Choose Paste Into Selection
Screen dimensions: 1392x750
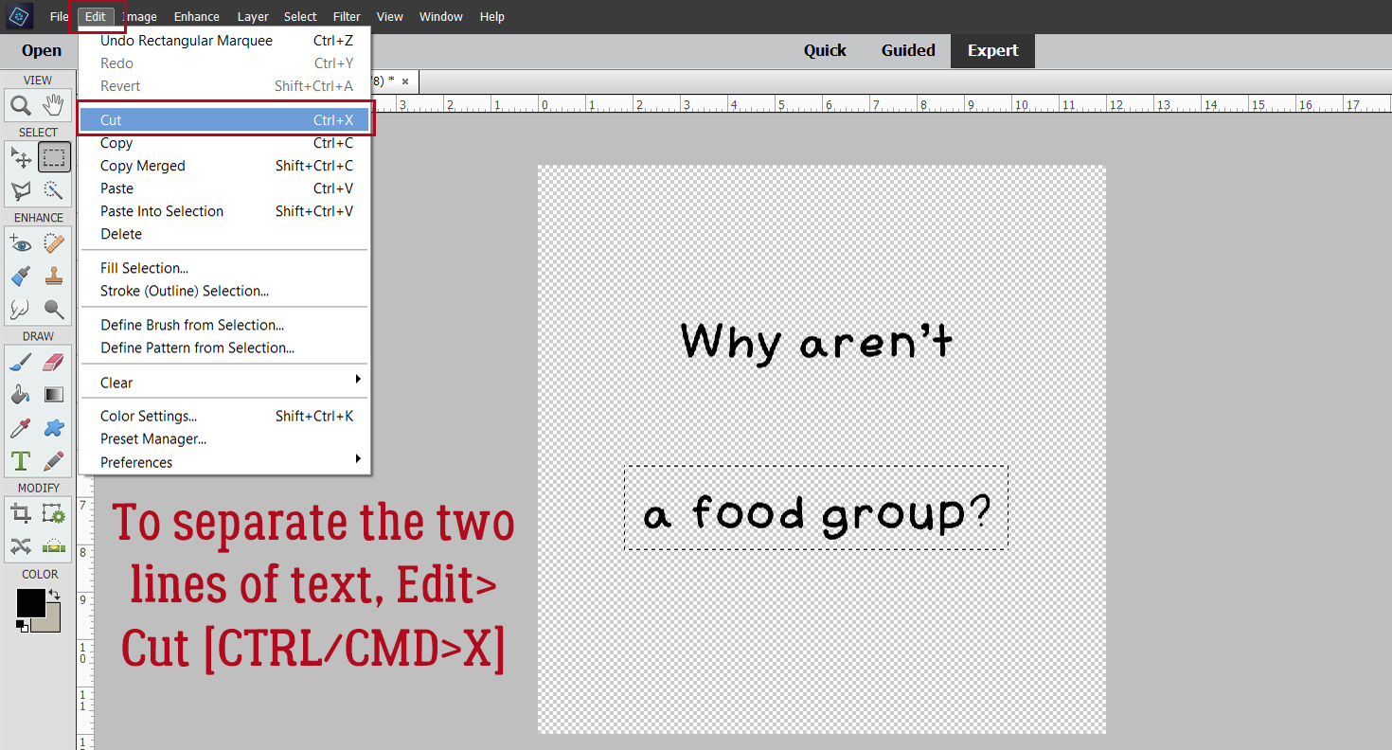coord(224,211)
